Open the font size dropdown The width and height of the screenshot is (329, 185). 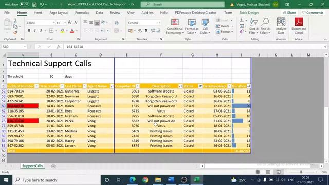(65, 23)
